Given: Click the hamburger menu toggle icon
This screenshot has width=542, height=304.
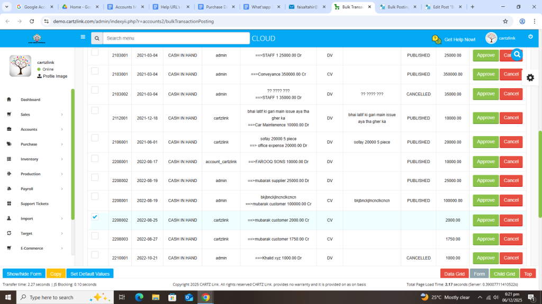Looking at the screenshot, I should pos(83,37).
